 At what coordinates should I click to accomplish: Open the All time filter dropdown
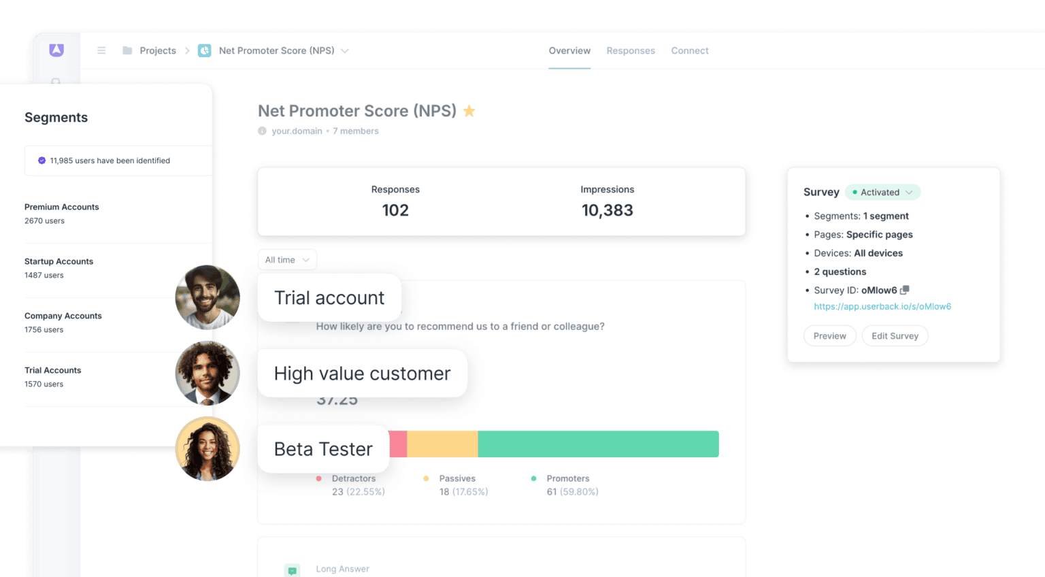[x=286, y=259]
